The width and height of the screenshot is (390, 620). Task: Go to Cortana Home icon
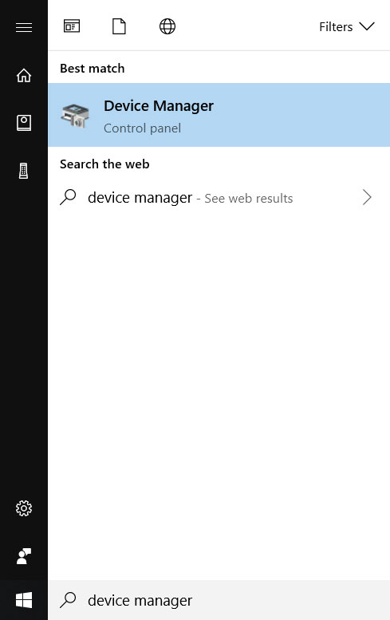coord(24,75)
